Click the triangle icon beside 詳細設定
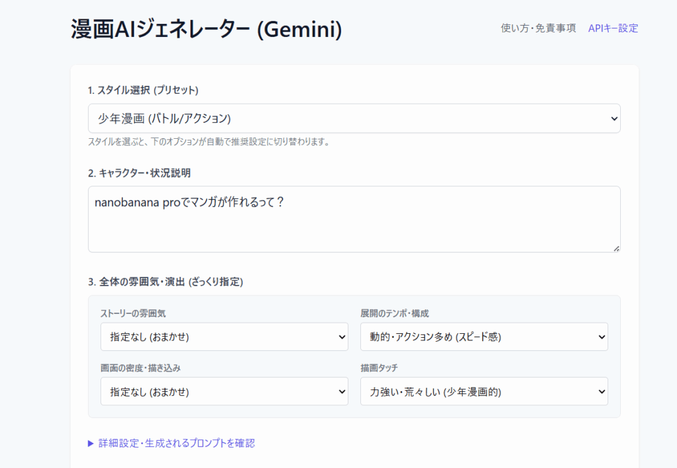677x468 pixels. [91, 444]
